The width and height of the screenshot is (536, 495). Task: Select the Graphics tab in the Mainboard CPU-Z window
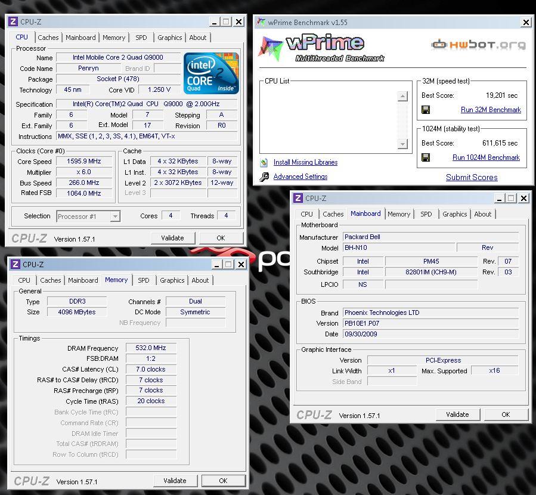(455, 214)
